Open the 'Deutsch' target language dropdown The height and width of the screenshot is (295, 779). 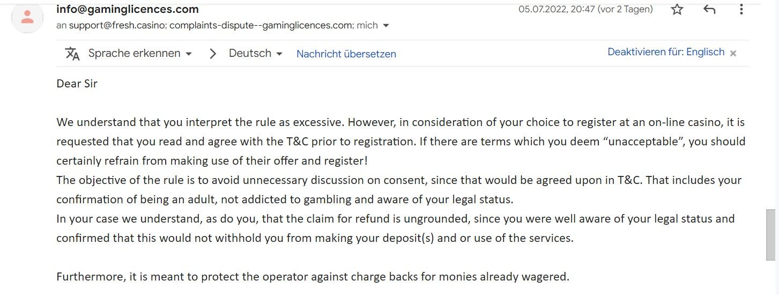click(255, 54)
